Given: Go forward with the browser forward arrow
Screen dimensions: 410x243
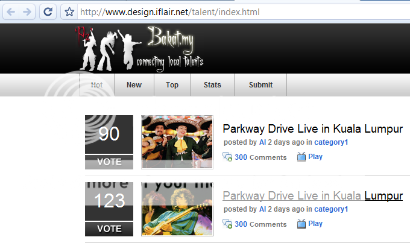Looking at the screenshot, I should [27, 12].
